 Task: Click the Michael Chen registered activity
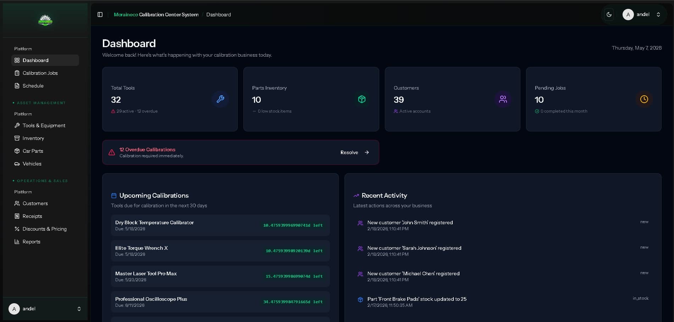pyautogui.click(x=503, y=276)
